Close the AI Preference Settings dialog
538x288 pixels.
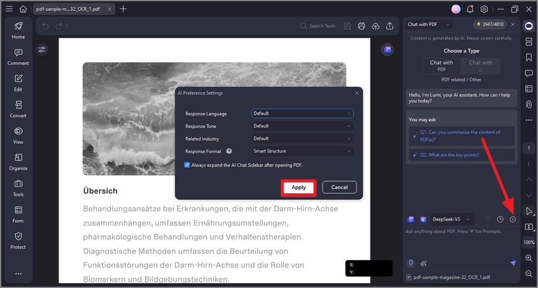coord(357,93)
